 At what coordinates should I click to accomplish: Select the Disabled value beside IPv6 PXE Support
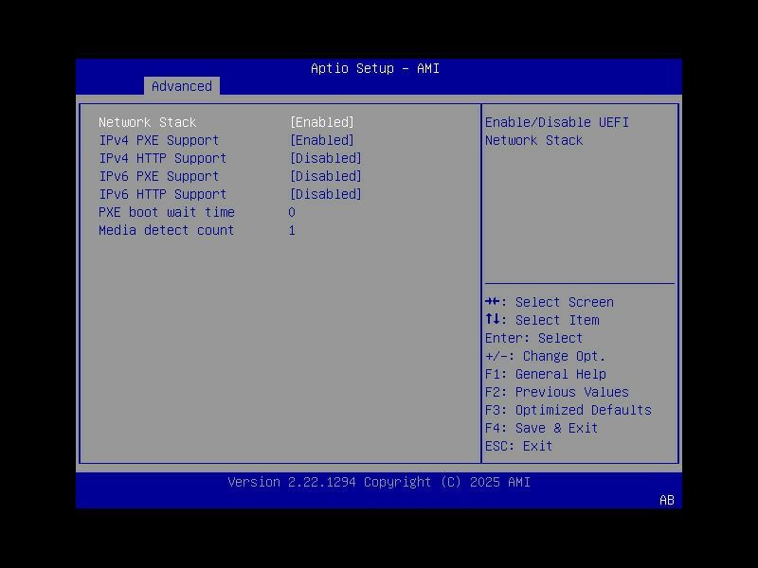[327, 176]
